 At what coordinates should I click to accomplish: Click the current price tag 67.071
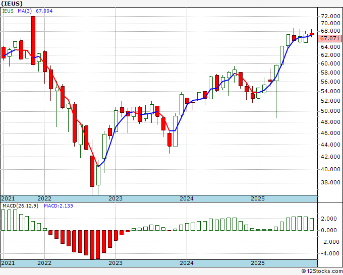click(x=330, y=38)
